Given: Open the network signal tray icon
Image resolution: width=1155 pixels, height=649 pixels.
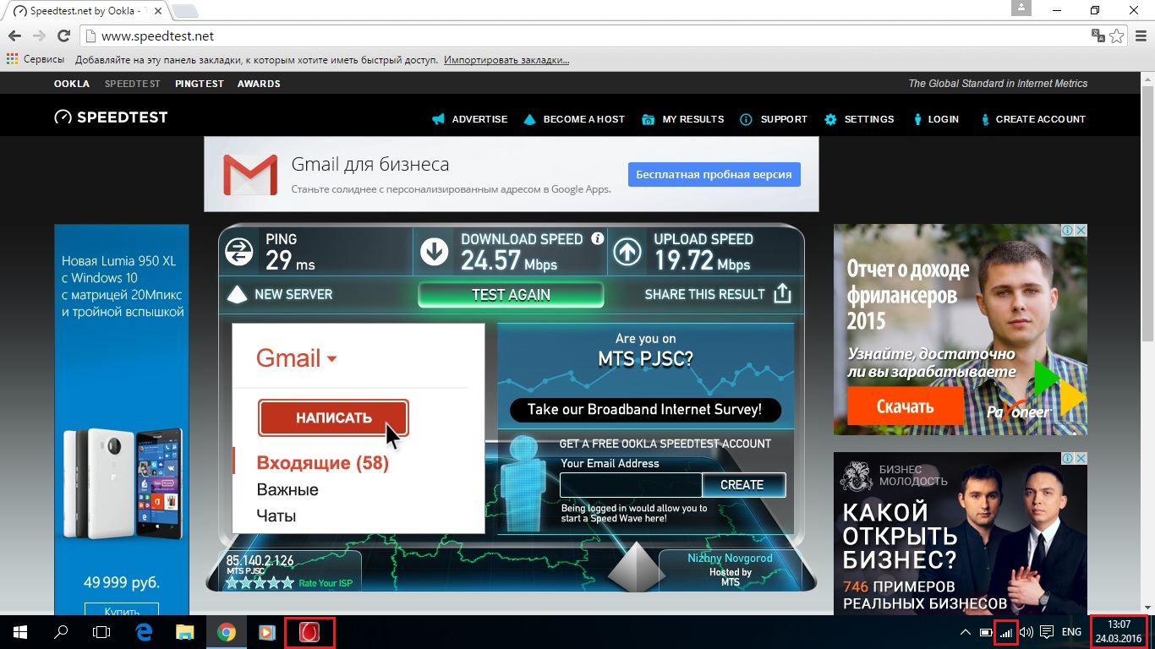Looking at the screenshot, I should click(1006, 632).
